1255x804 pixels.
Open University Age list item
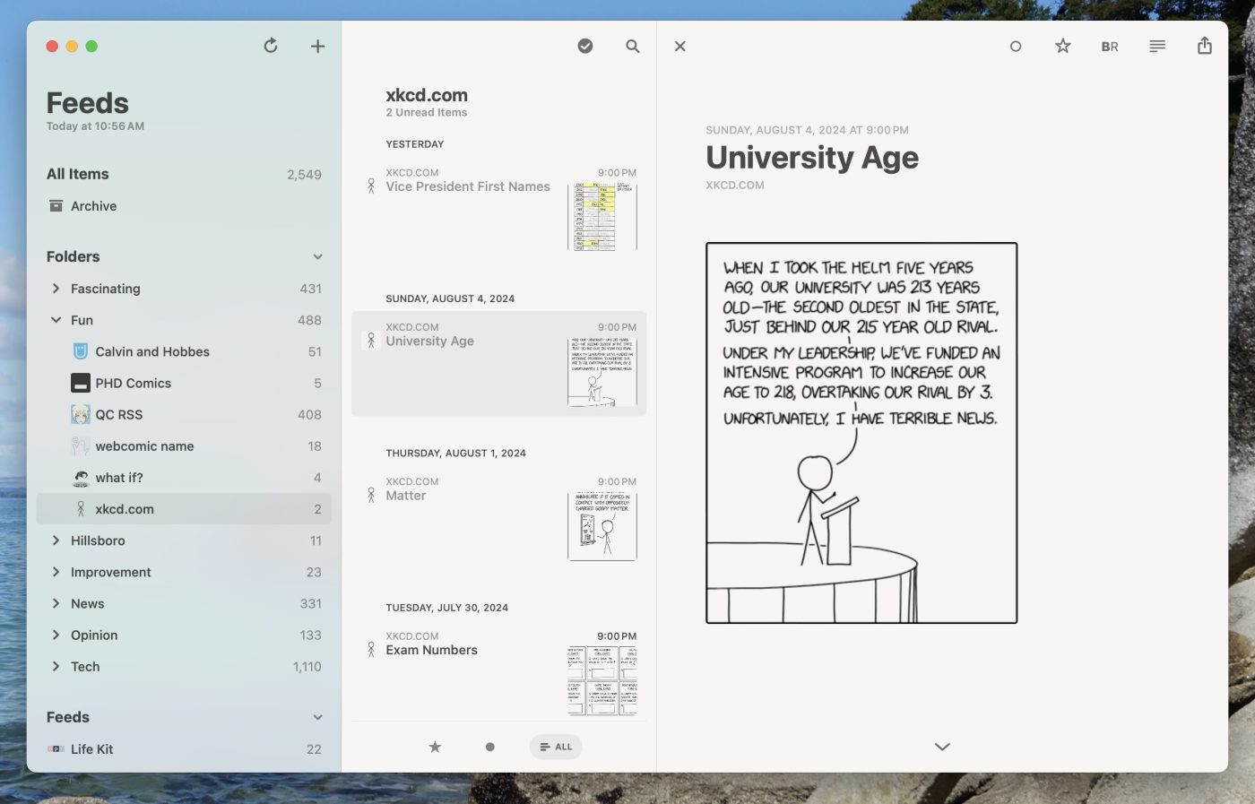click(498, 364)
